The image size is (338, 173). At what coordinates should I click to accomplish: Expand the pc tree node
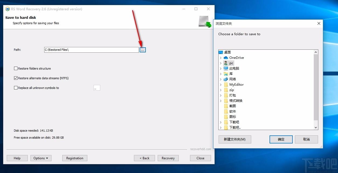point(221,63)
